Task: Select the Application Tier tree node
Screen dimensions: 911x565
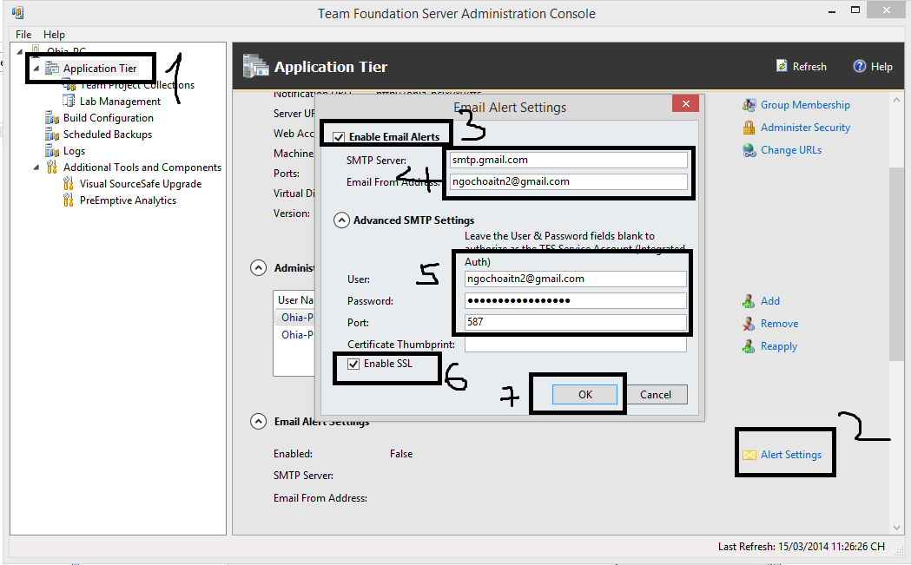Action: [100, 69]
